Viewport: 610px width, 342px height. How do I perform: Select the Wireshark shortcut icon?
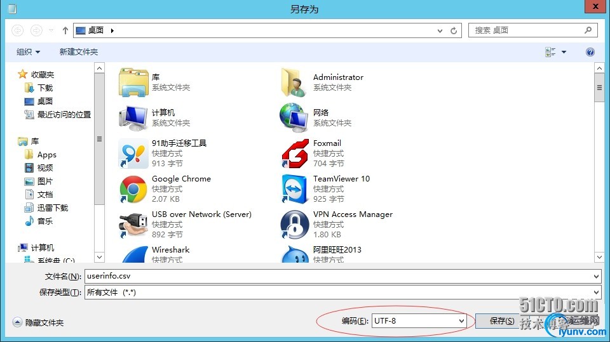tap(135, 254)
